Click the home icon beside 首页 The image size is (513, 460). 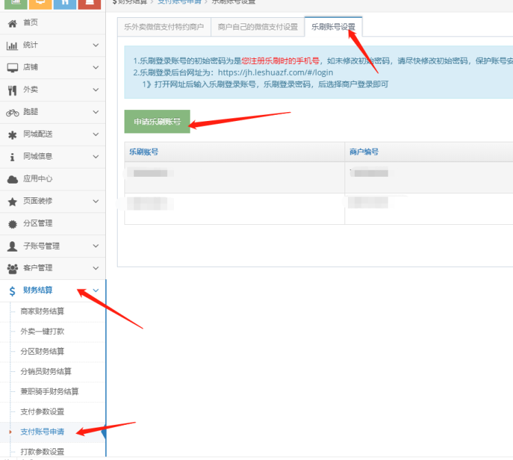(x=12, y=23)
